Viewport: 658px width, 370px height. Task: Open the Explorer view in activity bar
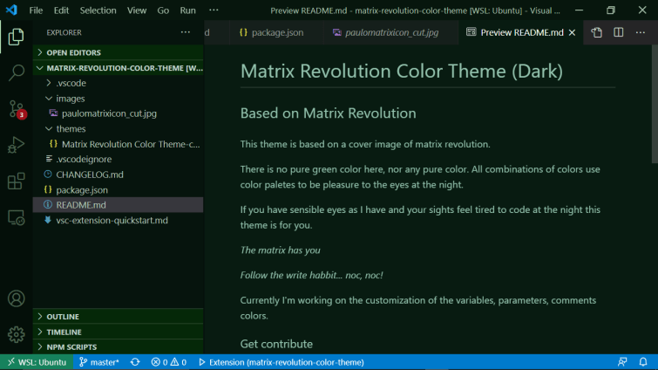[x=16, y=37]
